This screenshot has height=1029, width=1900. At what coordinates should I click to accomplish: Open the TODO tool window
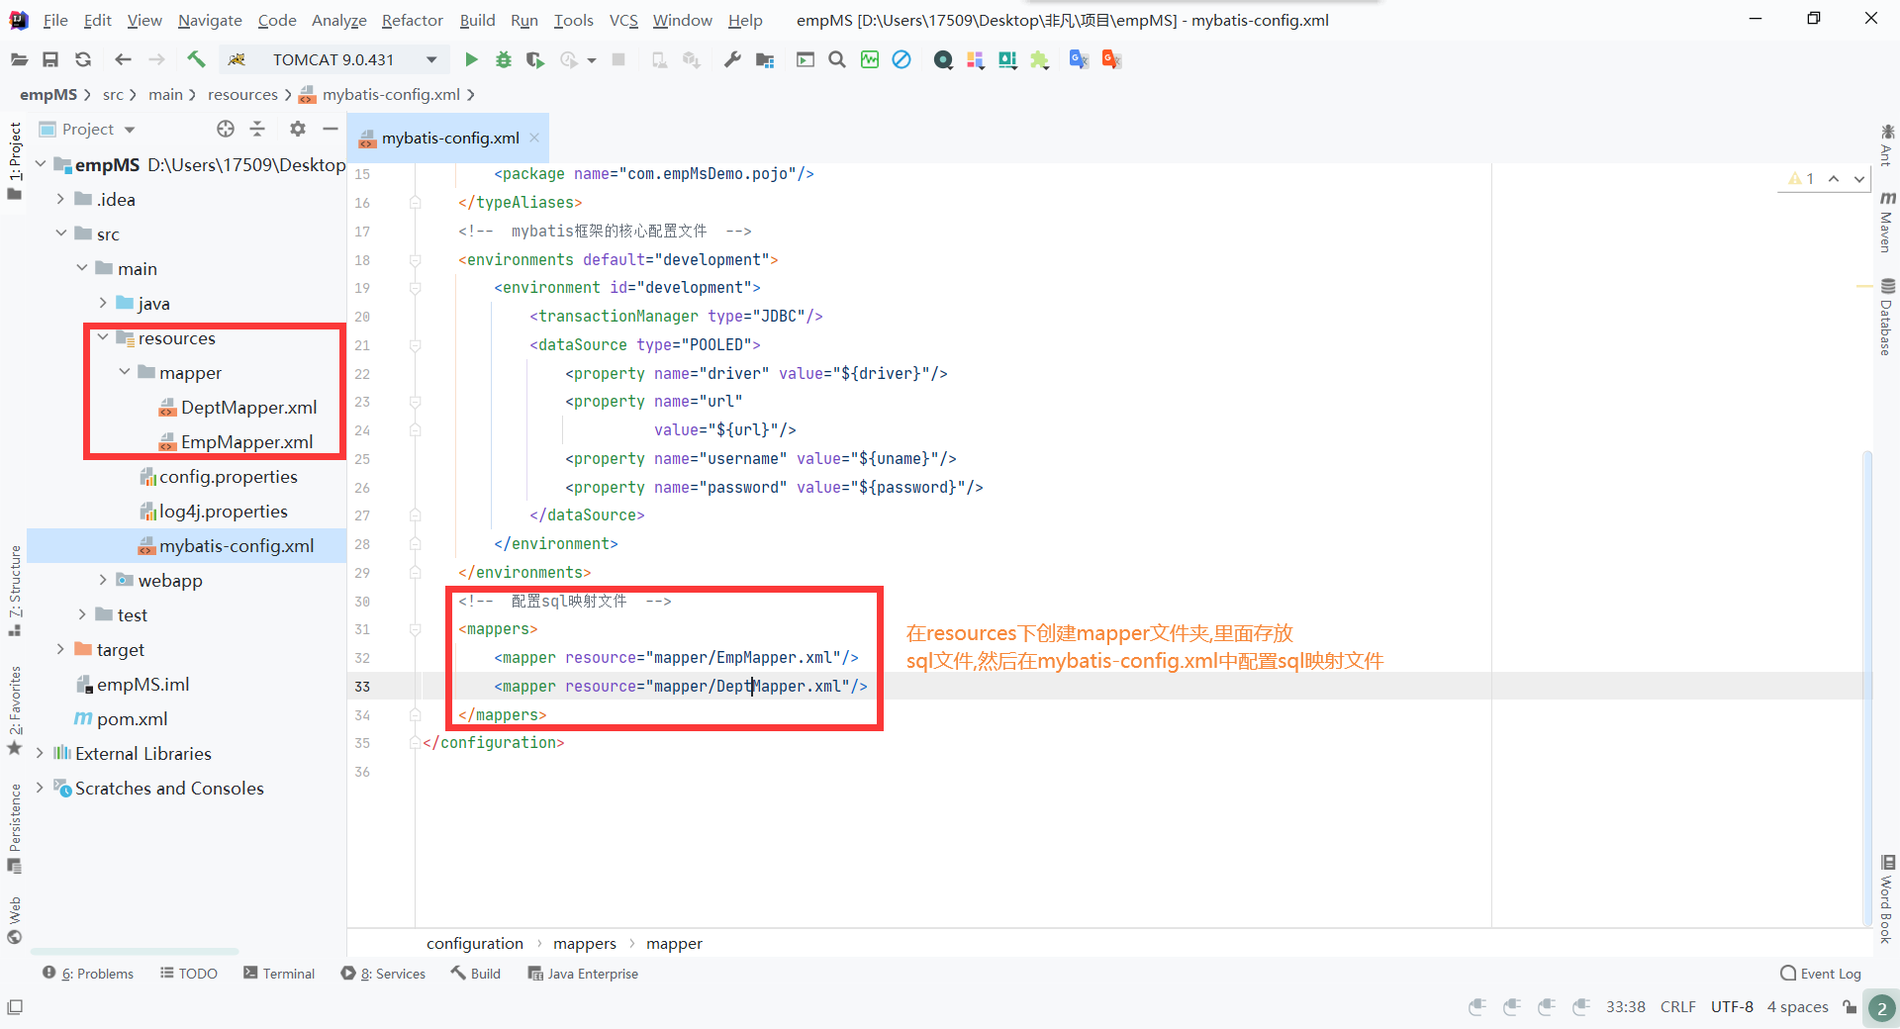pos(188,974)
